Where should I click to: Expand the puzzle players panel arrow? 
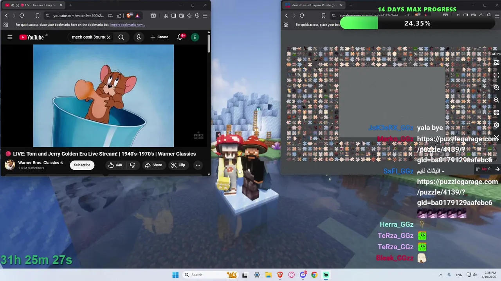(497, 169)
